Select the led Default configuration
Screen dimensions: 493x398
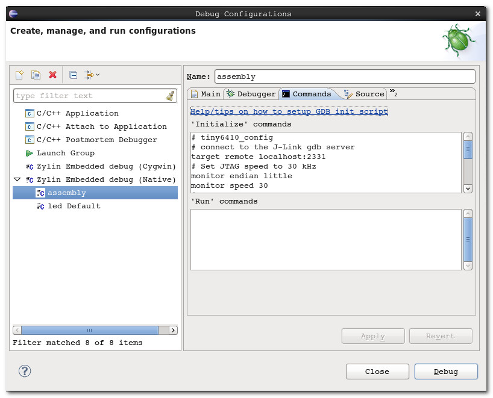click(x=74, y=206)
